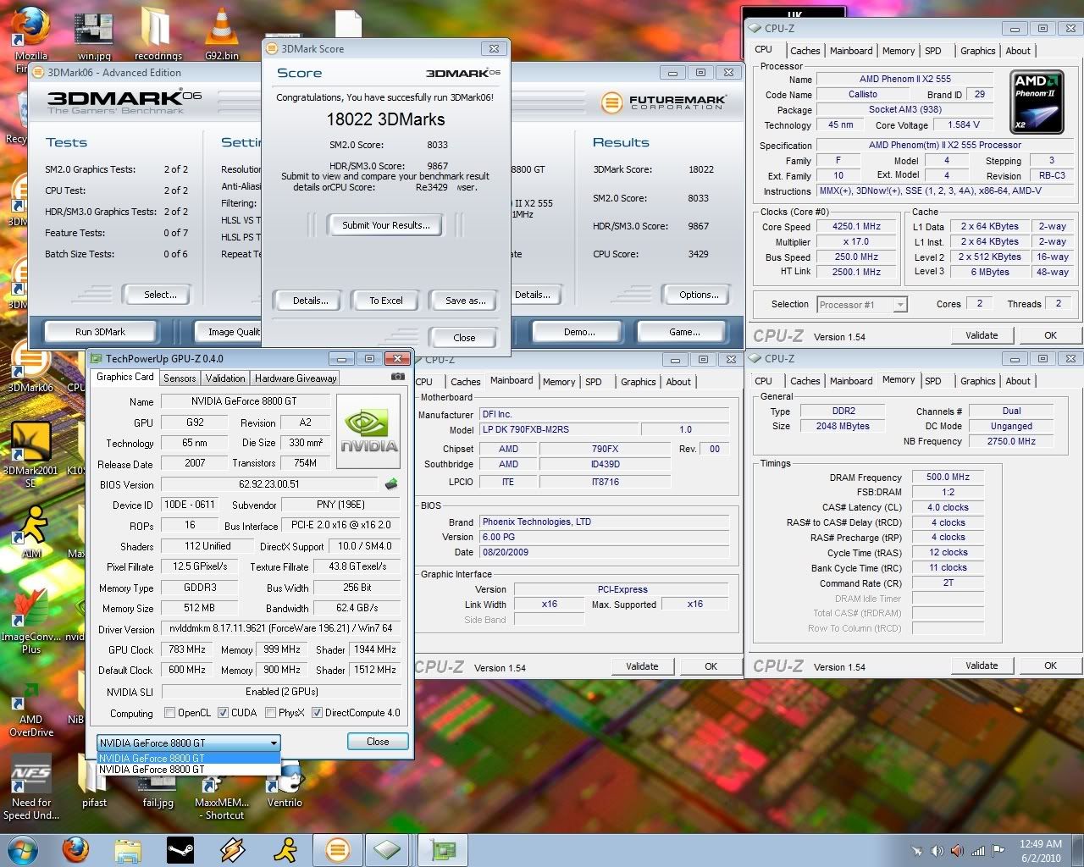The height and width of the screenshot is (867, 1084).
Task: Click the Core Speed 4250.1 MHz field
Action: point(856,227)
